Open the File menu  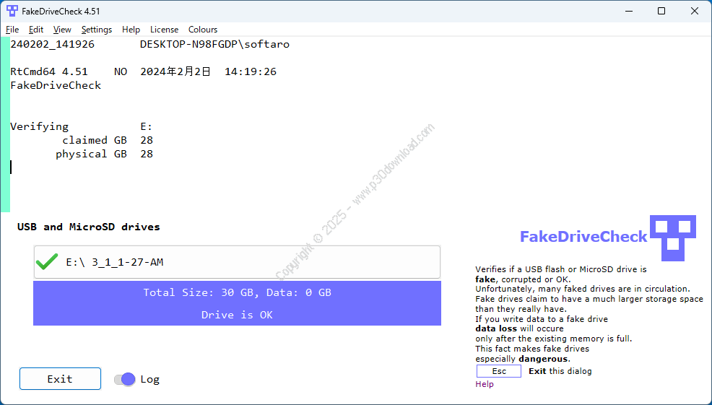[x=12, y=30]
